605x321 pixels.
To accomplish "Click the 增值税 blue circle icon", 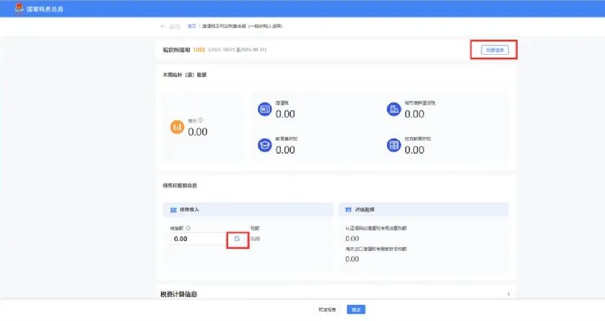I will point(264,109).
